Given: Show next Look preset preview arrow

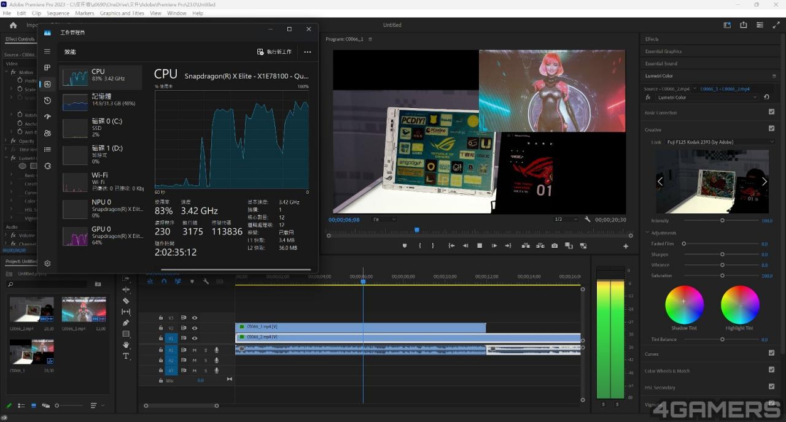Looking at the screenshot, I should click(x=764, y=182).
